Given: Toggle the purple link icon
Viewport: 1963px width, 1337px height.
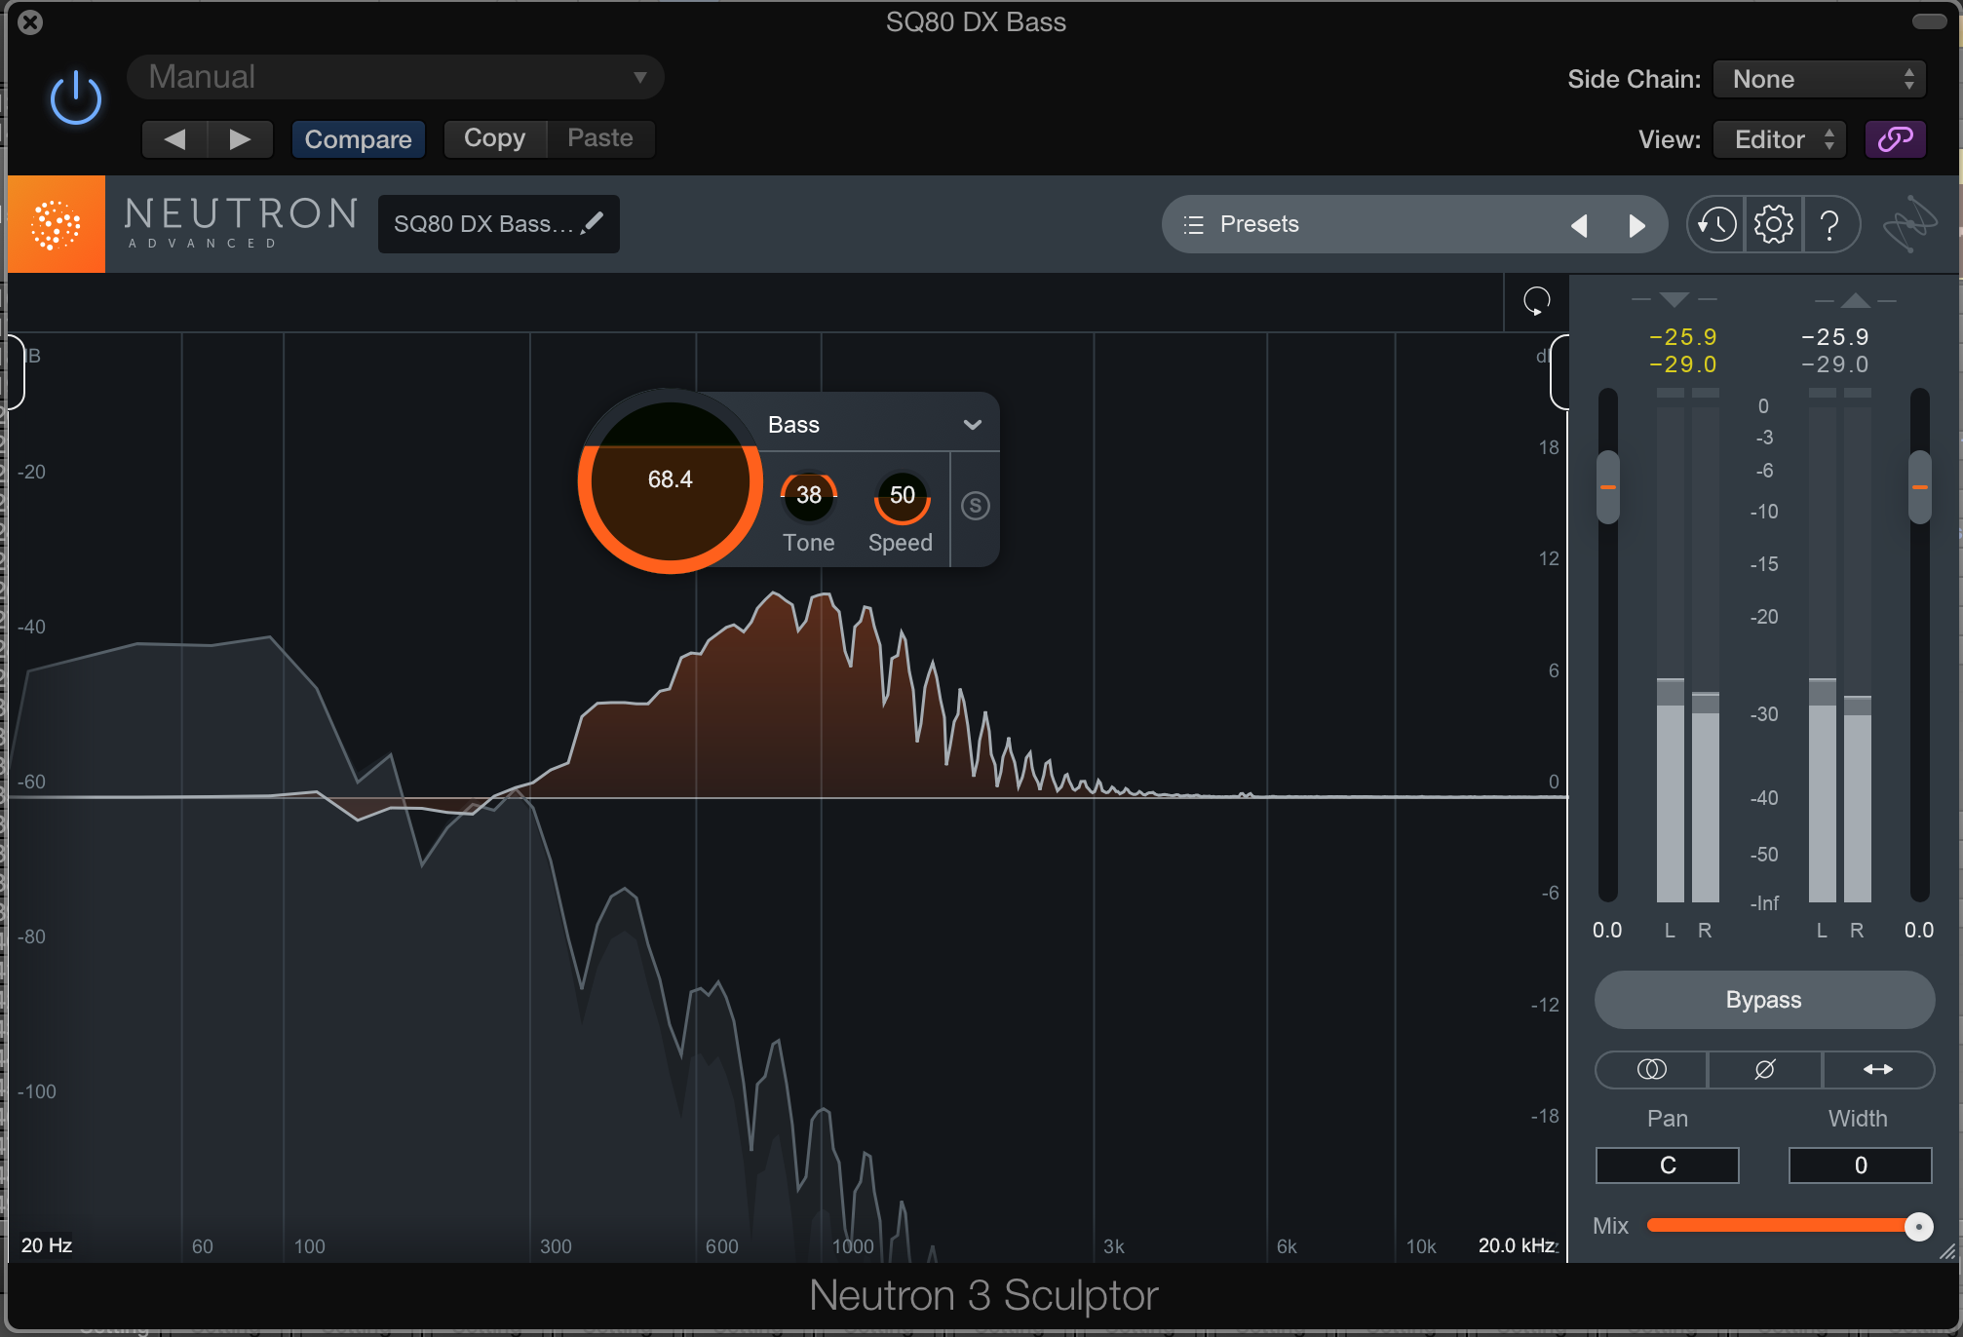Looking at the screenshot, I should click(1896, 139).
